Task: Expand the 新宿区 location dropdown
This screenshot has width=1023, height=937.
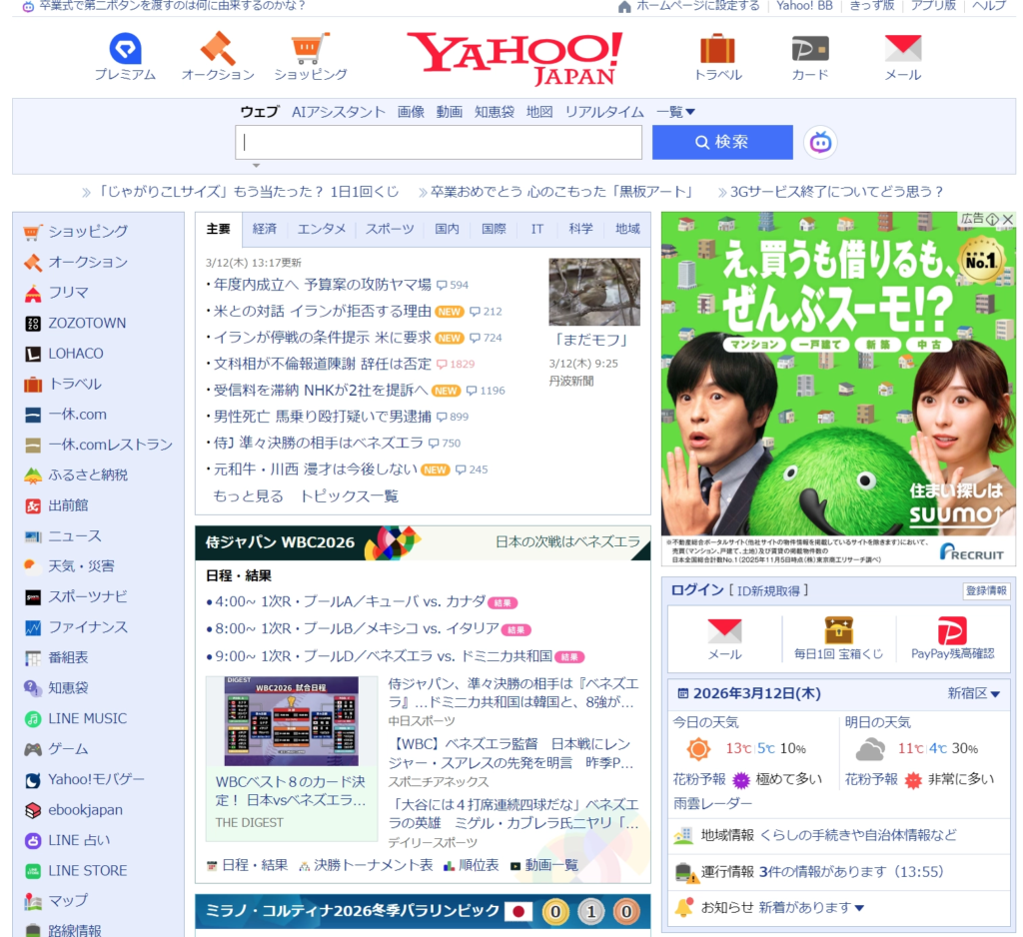Action: [974, 693]
